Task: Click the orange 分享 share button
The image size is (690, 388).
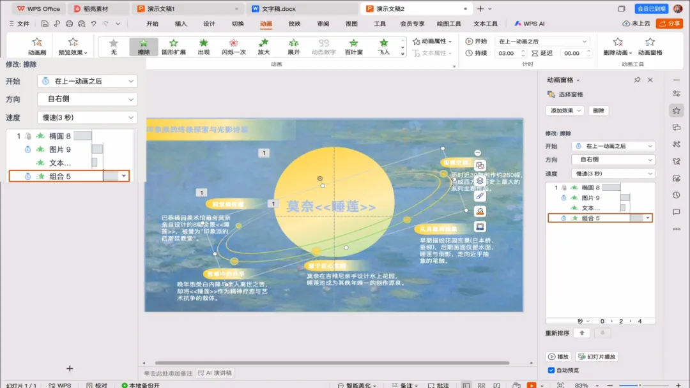Action: [670, 24]
